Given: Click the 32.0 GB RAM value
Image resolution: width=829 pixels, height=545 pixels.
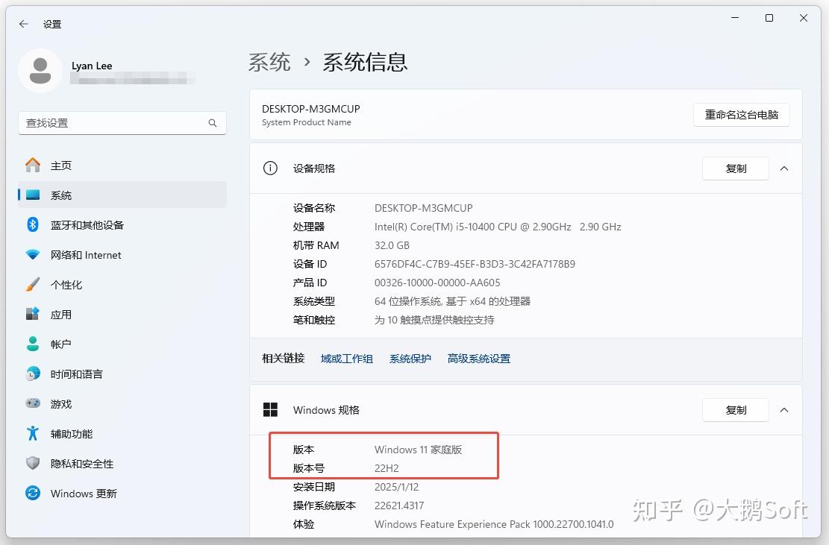Looking at the screenshot, I should pyautogui.click(x=392, y=245).
